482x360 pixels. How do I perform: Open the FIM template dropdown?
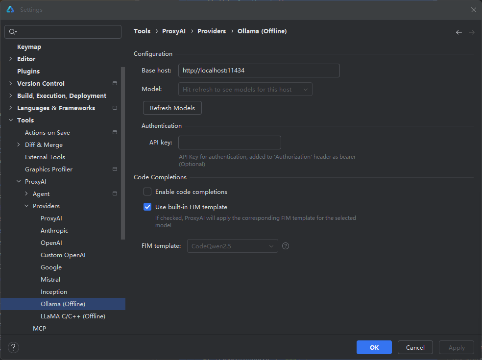tap(232, 246)
